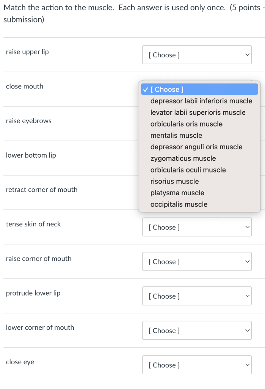Select 'depressor labii inferioris muscle' option

pos(201,101)
